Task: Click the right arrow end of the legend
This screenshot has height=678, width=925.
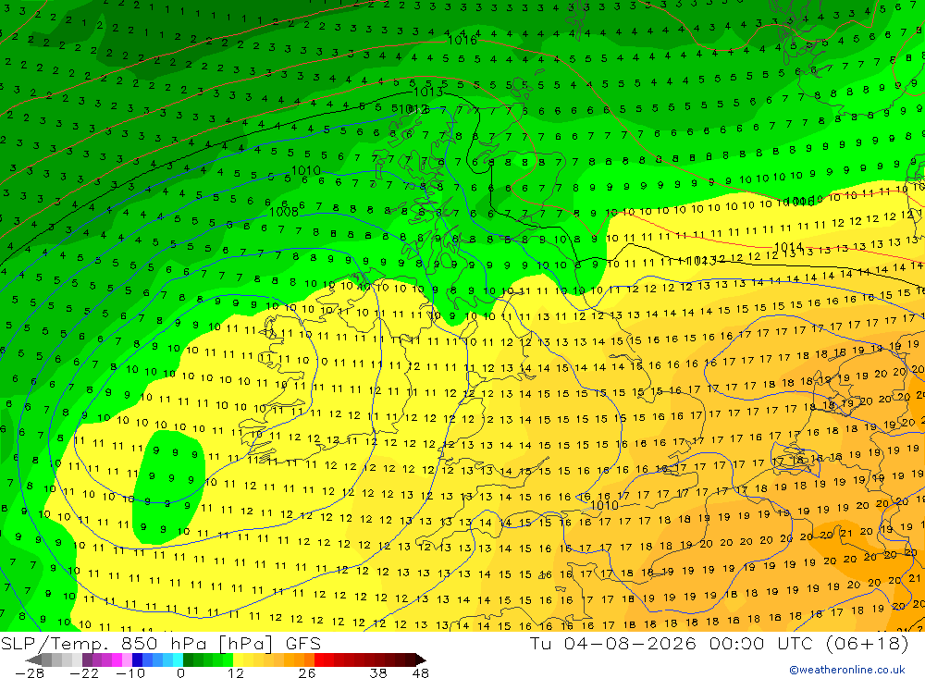Action: [x=421, y=660]
